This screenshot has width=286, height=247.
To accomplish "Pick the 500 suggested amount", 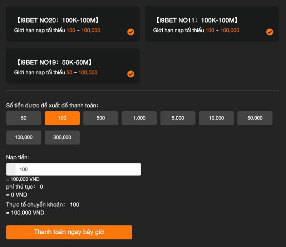I will [101, 118].
